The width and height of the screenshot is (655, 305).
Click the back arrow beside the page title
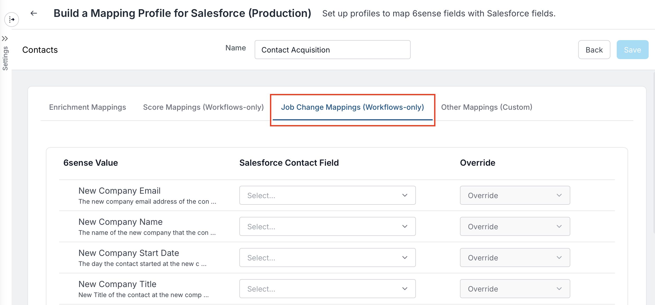click(34, 13)
